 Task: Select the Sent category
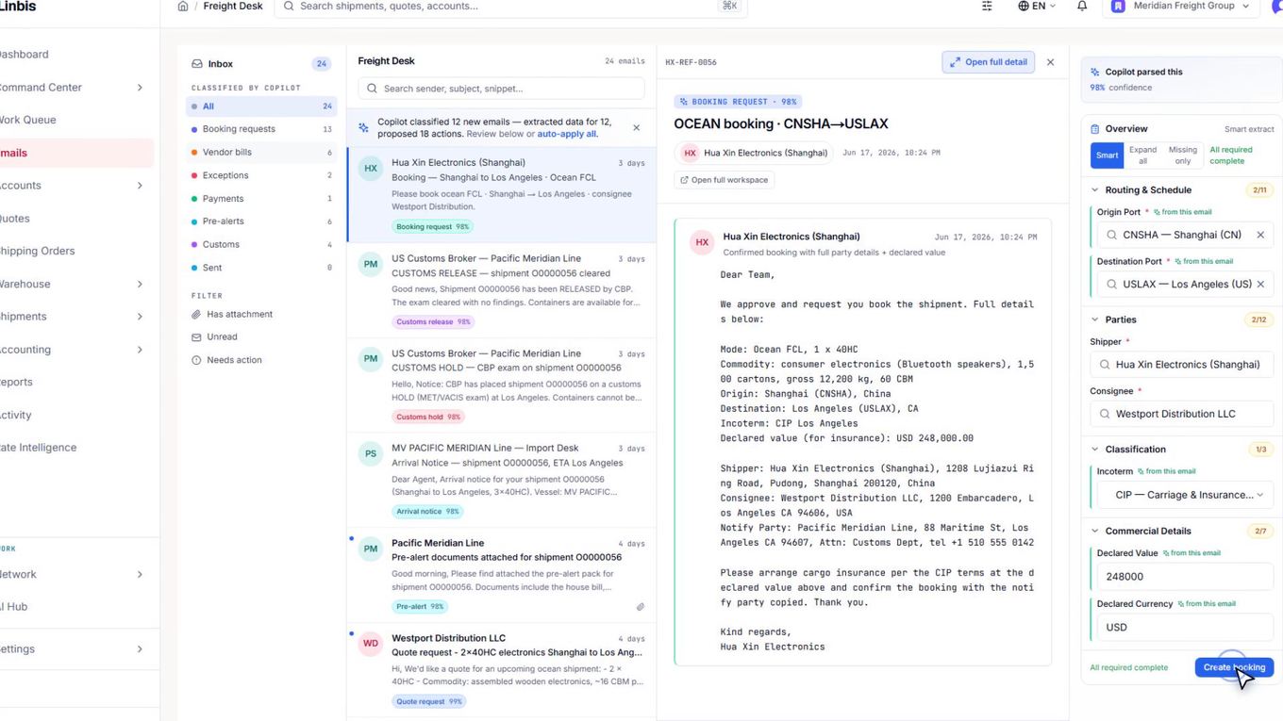tap(261, 268)
